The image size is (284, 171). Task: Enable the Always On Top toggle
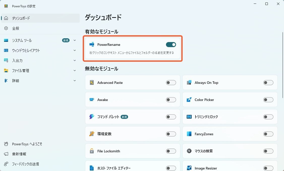(268, 83)
